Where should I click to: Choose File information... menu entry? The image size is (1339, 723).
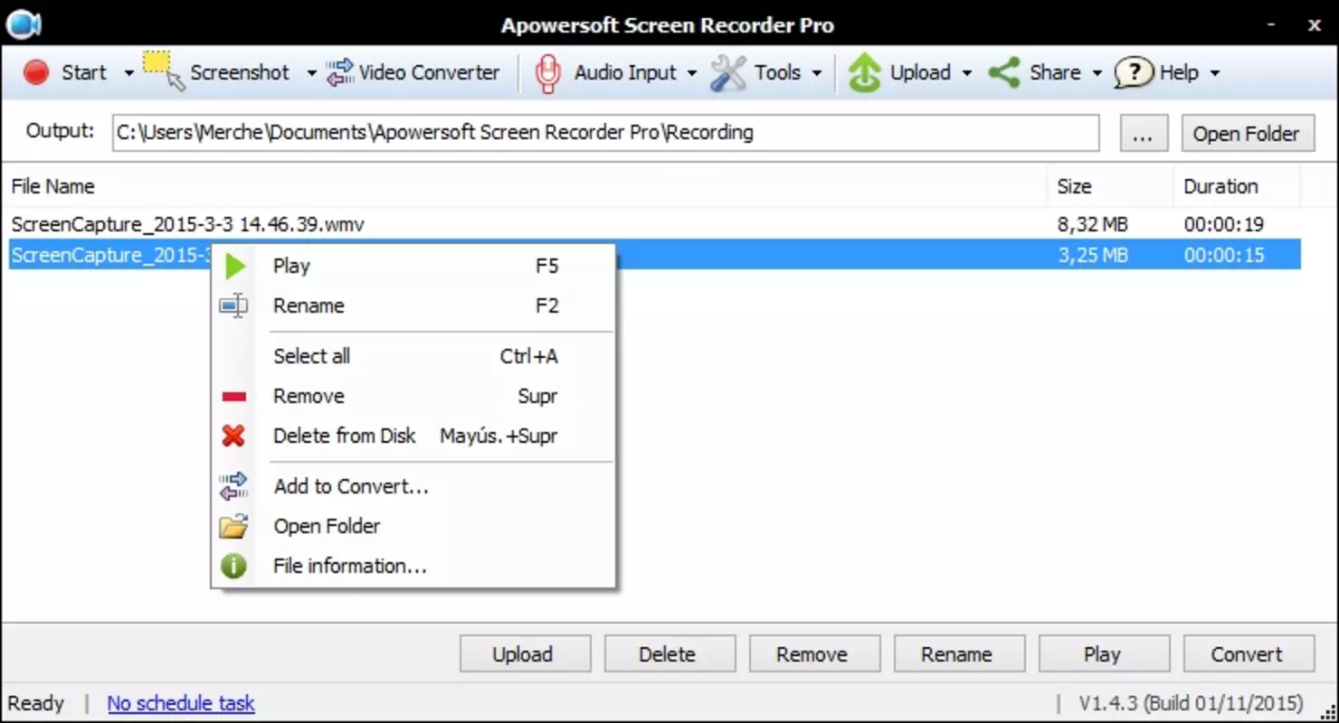[414, 566]
